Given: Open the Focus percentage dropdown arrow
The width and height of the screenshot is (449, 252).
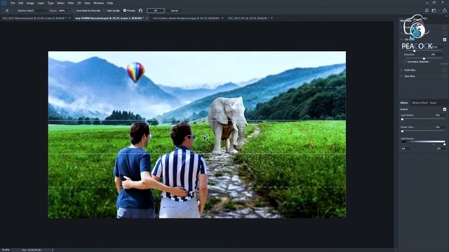Looking at the screenshot, I should (69, 10).
